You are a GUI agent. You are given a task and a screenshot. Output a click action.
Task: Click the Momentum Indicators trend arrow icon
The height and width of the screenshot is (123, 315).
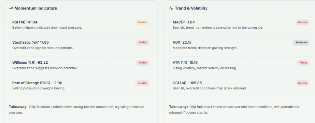10,8
